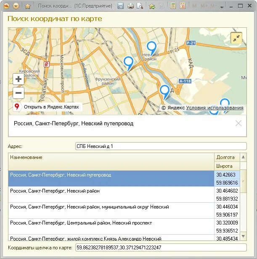
Task: Open the calendar icon
Action: click(183, 6)
